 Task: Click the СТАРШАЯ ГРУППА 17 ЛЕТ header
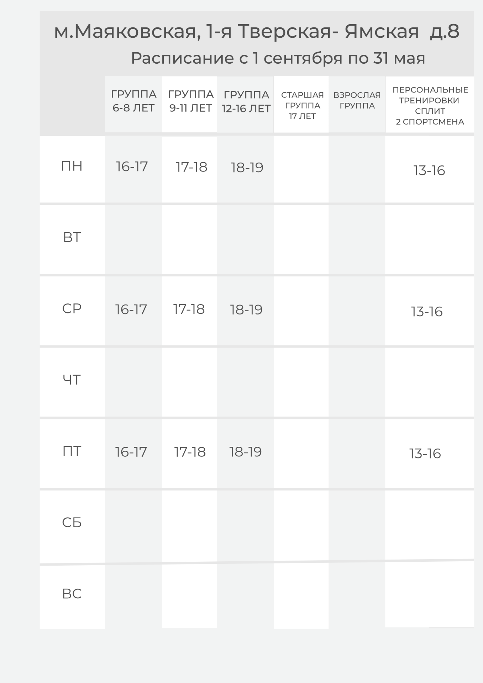pyautogui.click(x=302, y=106)
